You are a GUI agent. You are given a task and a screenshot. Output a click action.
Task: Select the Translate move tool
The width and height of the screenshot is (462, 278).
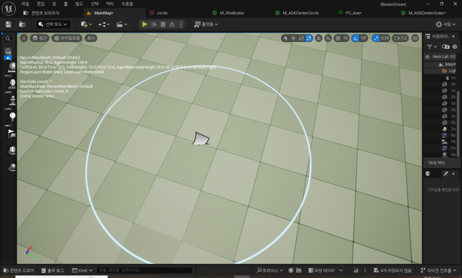point(293,38)
